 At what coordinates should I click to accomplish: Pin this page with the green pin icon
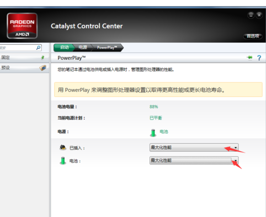tap(249, 58)
